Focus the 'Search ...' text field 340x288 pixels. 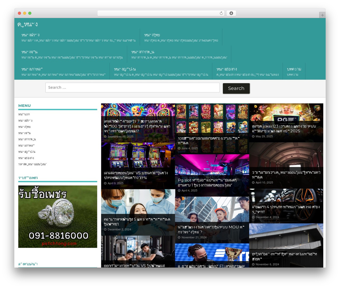(132, 87)
